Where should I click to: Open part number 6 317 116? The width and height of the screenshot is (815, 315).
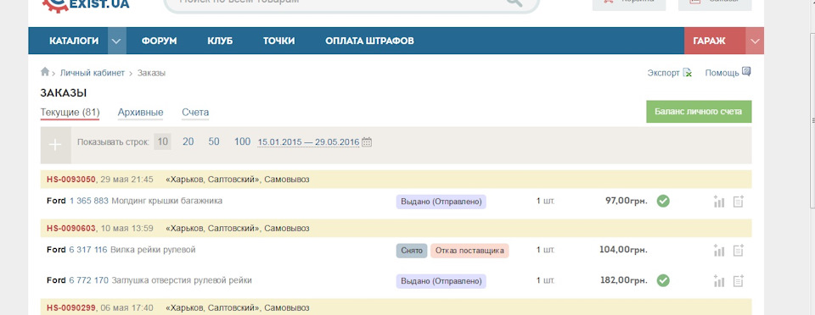88,250
